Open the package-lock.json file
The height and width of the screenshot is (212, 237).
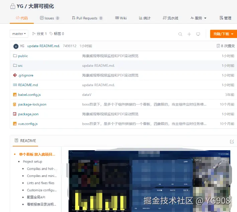click(32, 104)
